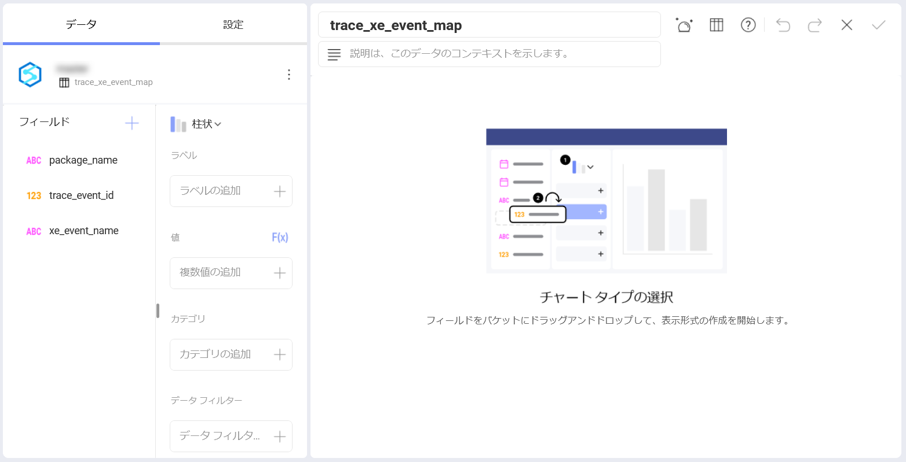Click the フィールド header text
This screenshot has width=906, height=462.
coord(45,122)
